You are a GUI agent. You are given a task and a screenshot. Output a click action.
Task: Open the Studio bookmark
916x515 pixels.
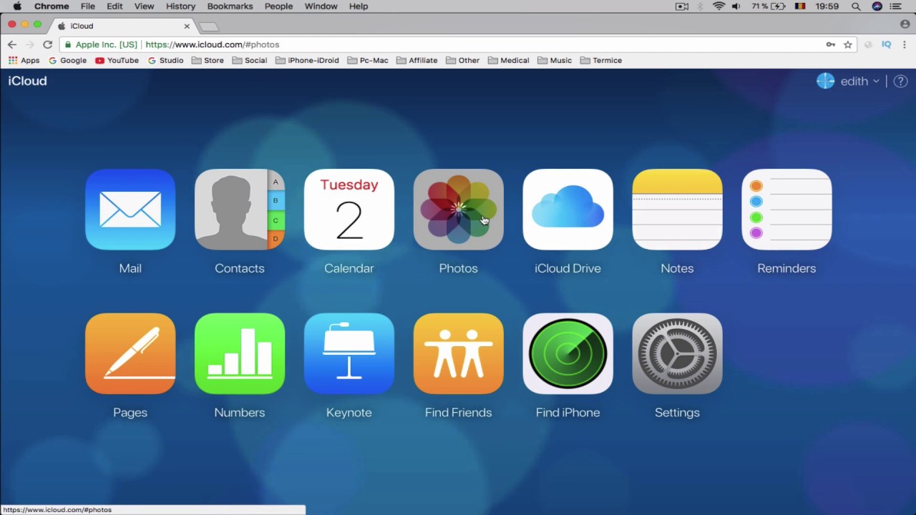click(x=165, y=61)
